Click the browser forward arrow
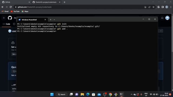 [x=6, y=7]
